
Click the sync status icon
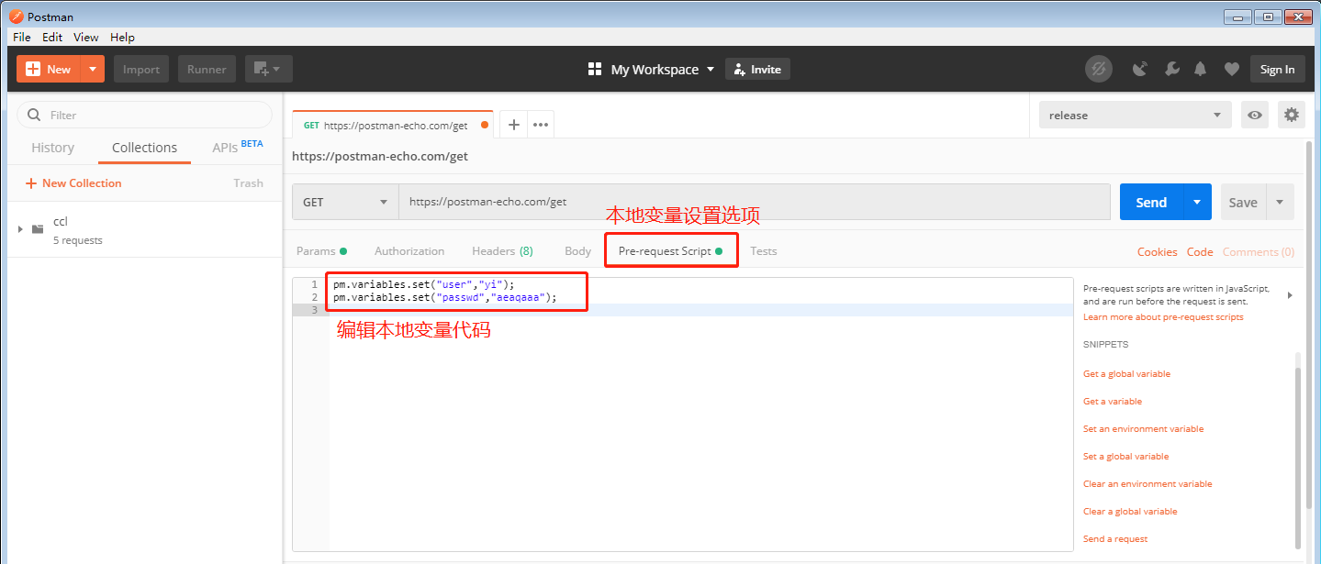tap(1099, 69)
